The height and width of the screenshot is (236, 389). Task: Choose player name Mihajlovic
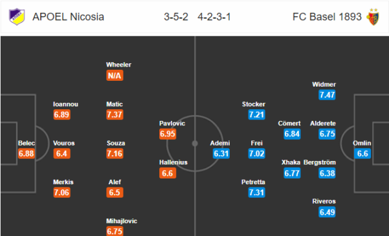pyautogui.click(x=122, y=221)
